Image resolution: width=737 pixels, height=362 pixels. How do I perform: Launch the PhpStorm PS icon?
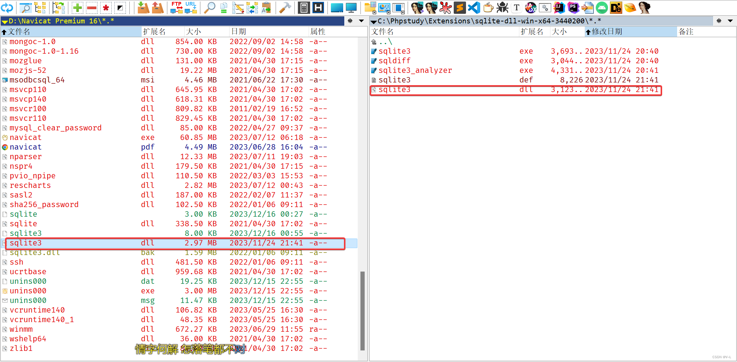tap(573, 7)
